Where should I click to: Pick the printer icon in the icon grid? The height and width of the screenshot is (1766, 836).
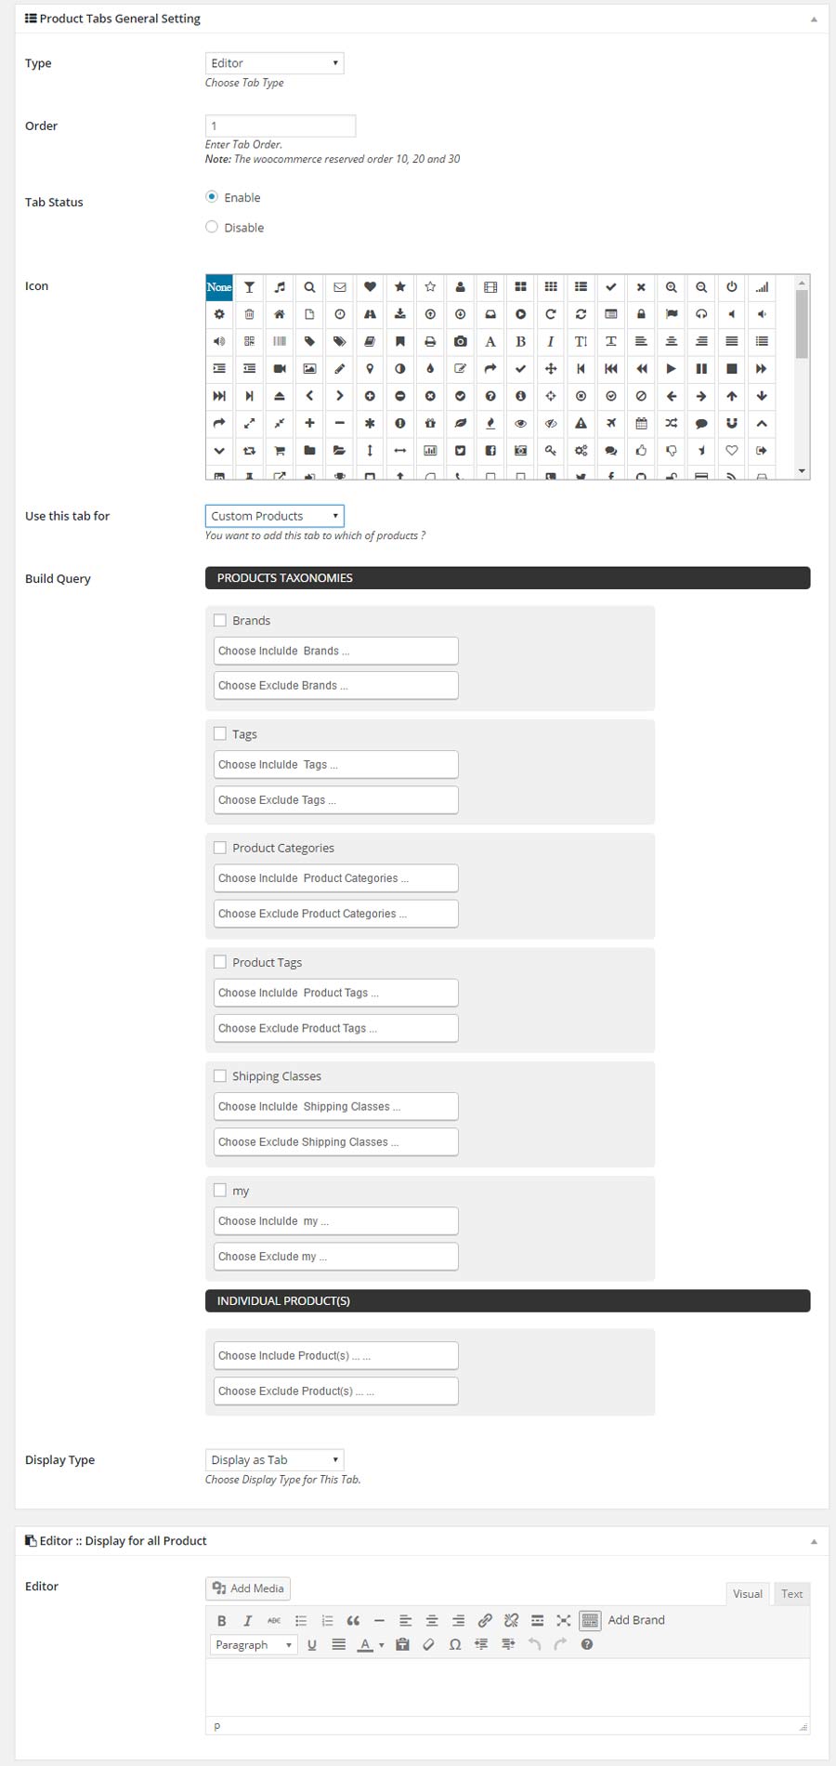pos(430,341)
